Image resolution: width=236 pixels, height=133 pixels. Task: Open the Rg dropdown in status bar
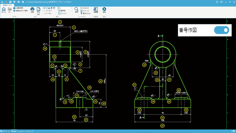(2, 132)
